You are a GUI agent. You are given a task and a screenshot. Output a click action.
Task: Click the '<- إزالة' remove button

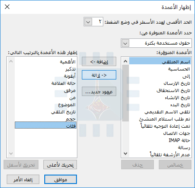pyautogui.click(x=99, y=75)
